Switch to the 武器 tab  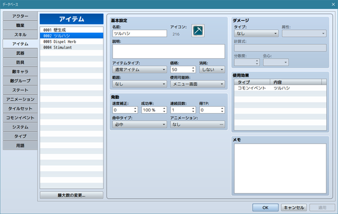pos(20,53)
